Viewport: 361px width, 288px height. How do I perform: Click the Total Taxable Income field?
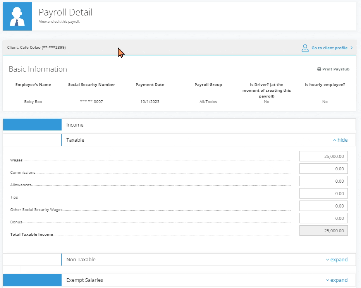pos(323,231)
